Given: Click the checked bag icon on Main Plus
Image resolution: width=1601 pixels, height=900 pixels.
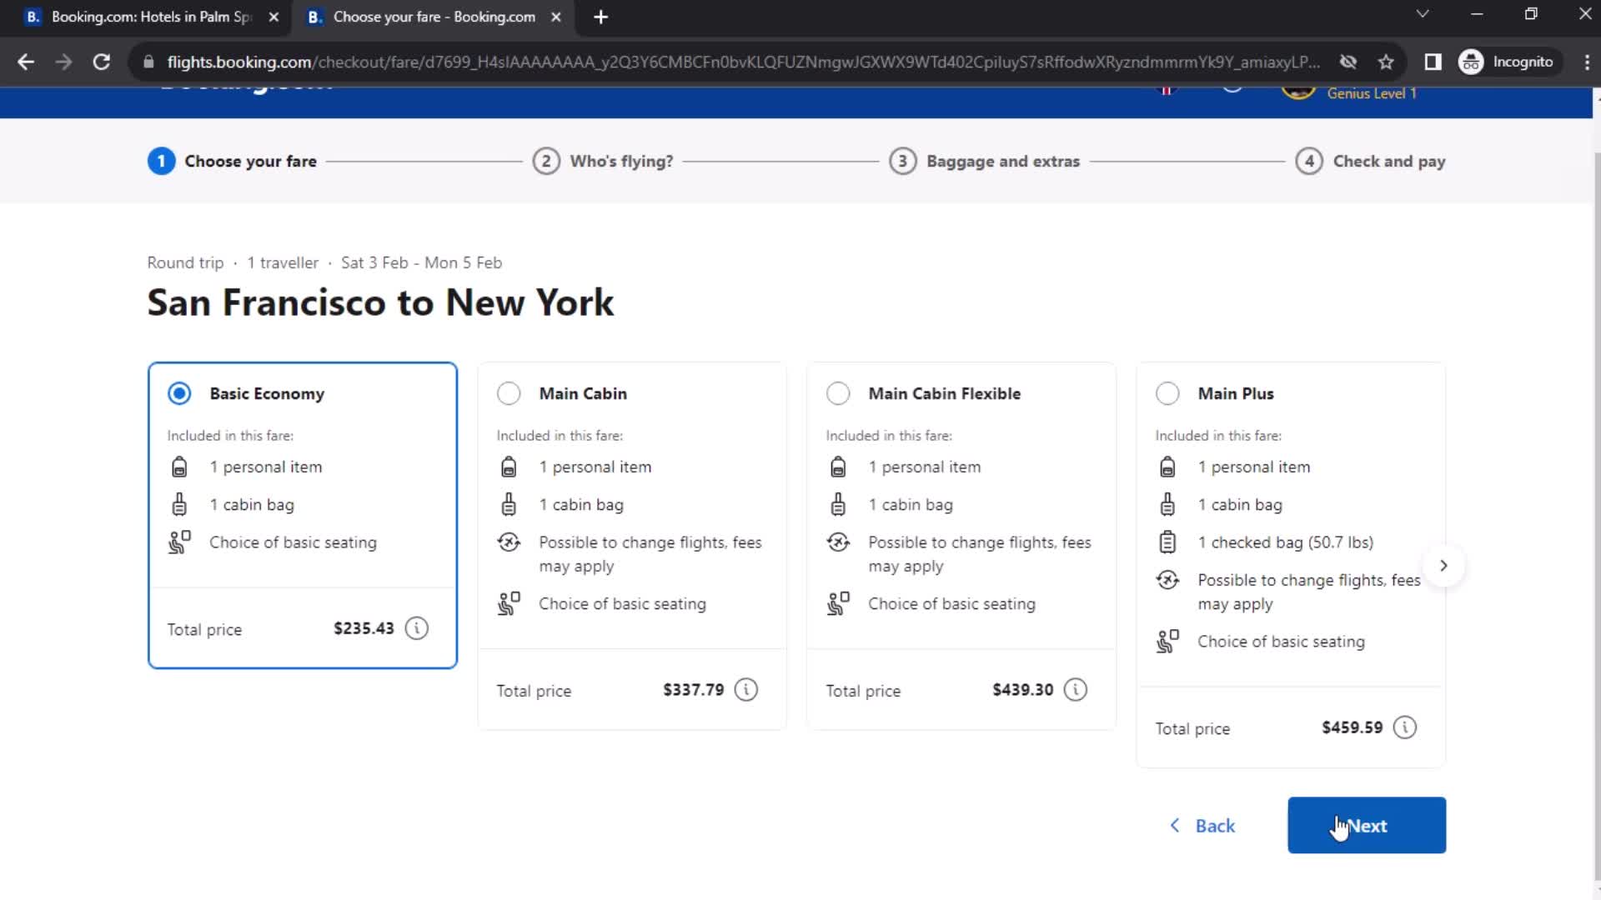Looking at the screenshot, I should coord(1167,542).
